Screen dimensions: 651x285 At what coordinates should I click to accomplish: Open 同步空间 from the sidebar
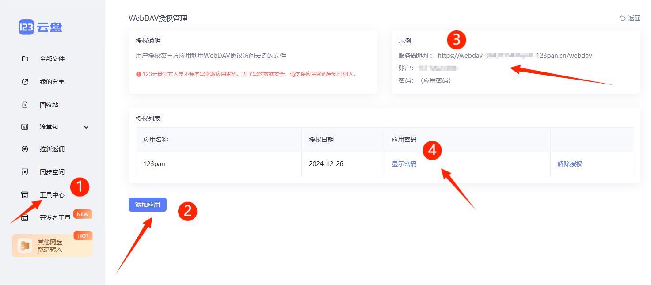52,172
